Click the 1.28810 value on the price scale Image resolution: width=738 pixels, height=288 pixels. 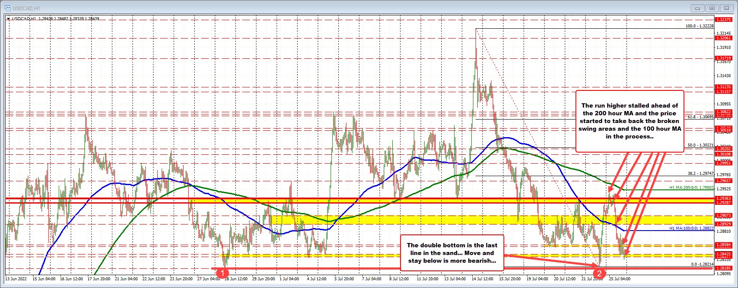724,231
